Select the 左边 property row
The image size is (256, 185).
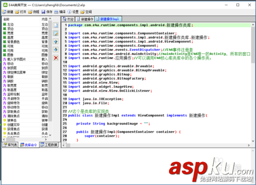pyautogui.click(x=25, y=25)
